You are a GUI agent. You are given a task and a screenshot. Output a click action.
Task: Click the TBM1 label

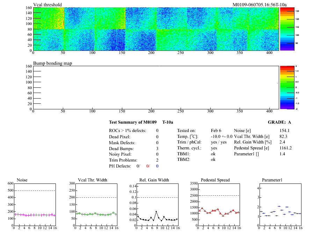(183, 154)
